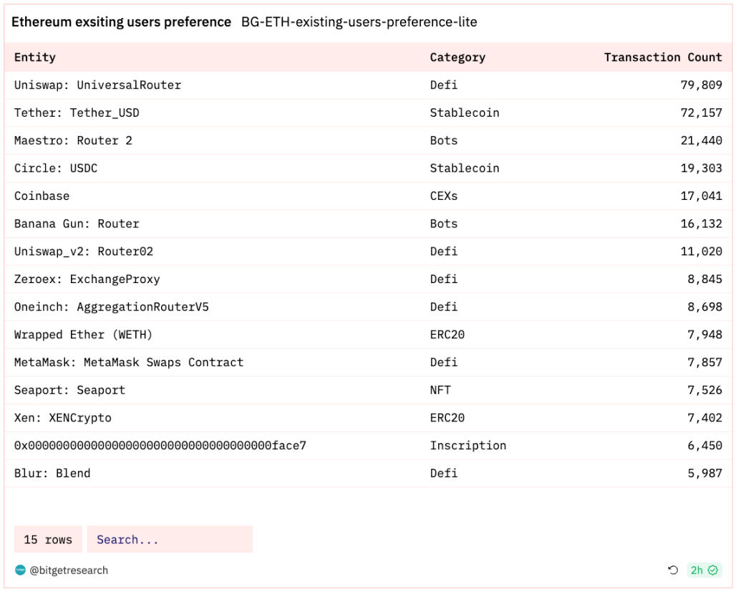Screen dimensions: 736x592
Task: Sort by Transaction Count column header
Action: [x=663, y=57]
